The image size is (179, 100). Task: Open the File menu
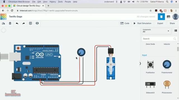[34, 2]
